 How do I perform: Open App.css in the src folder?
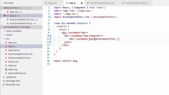pos(21,42)
